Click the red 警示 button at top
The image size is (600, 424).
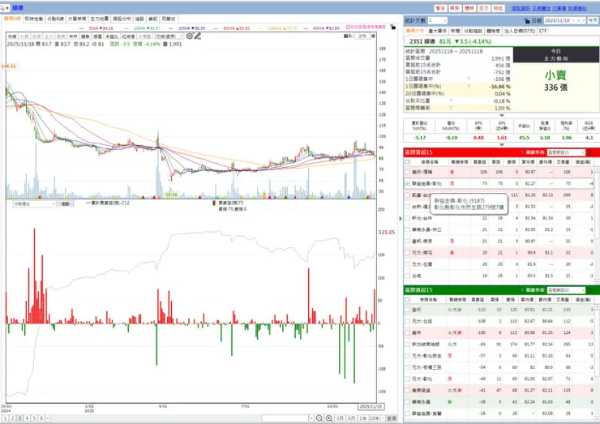(440, 8)
